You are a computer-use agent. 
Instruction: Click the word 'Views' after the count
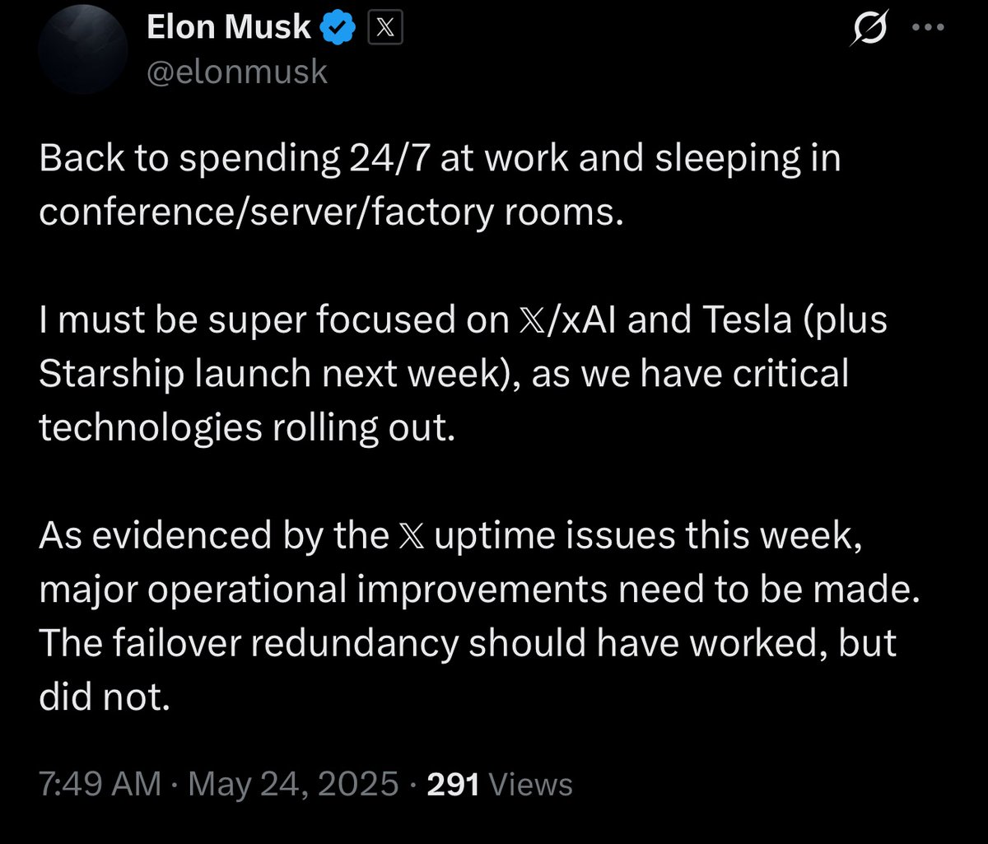click(531, 785)
